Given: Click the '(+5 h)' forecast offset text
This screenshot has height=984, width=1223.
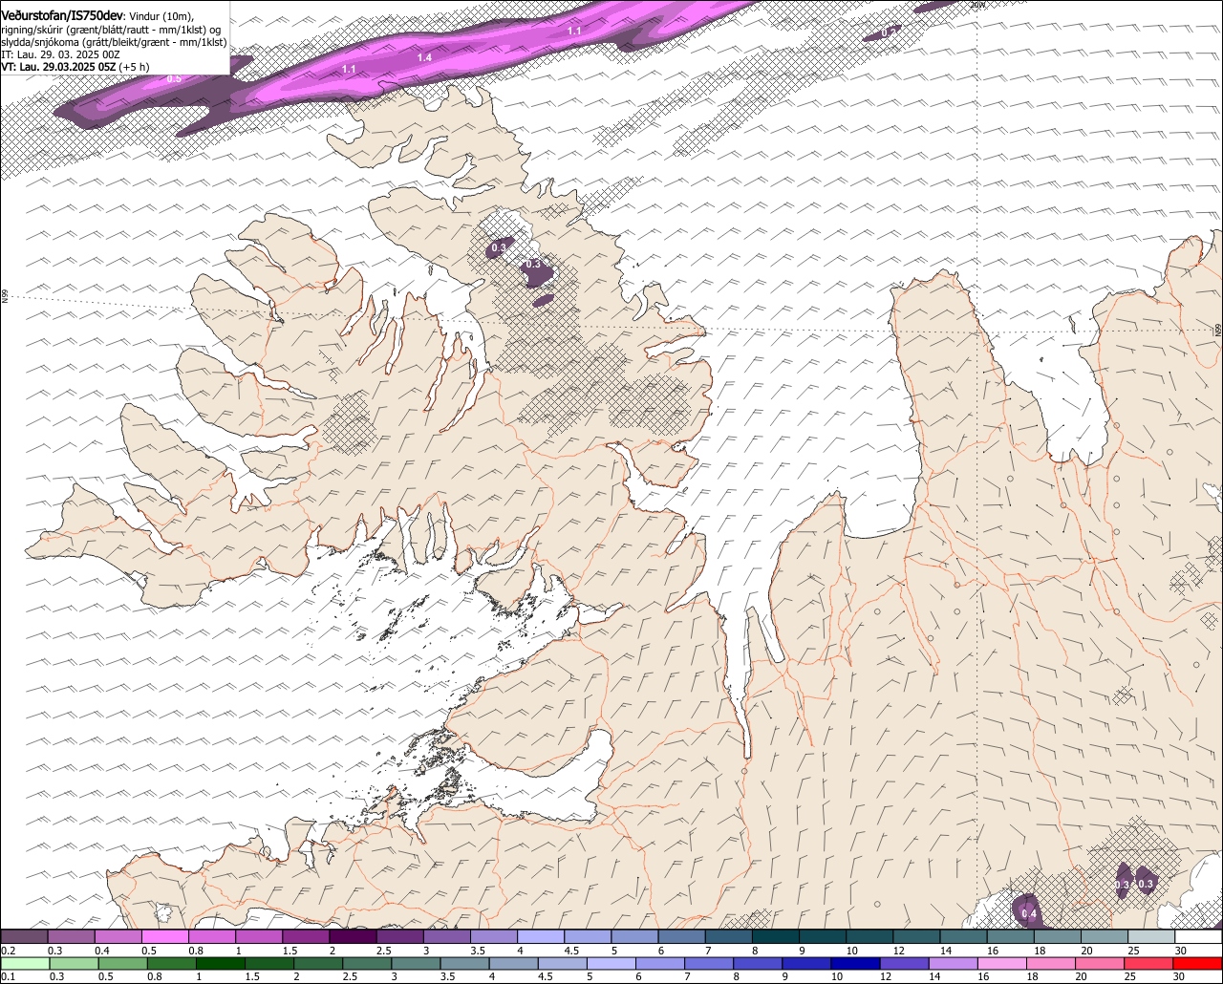Looking at the screenshot, I should 136,67.
